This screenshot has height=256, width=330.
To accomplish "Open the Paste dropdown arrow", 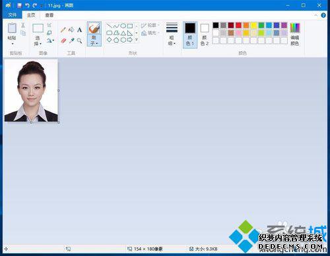I will point(12,44).
